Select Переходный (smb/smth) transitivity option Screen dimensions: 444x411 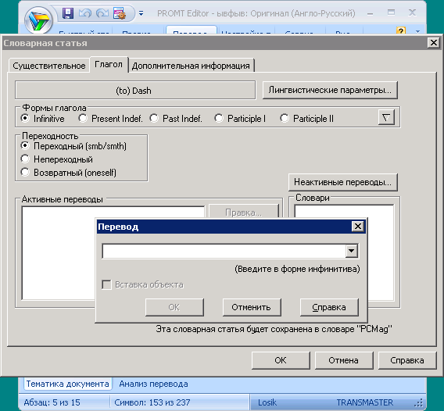point(73,146)
